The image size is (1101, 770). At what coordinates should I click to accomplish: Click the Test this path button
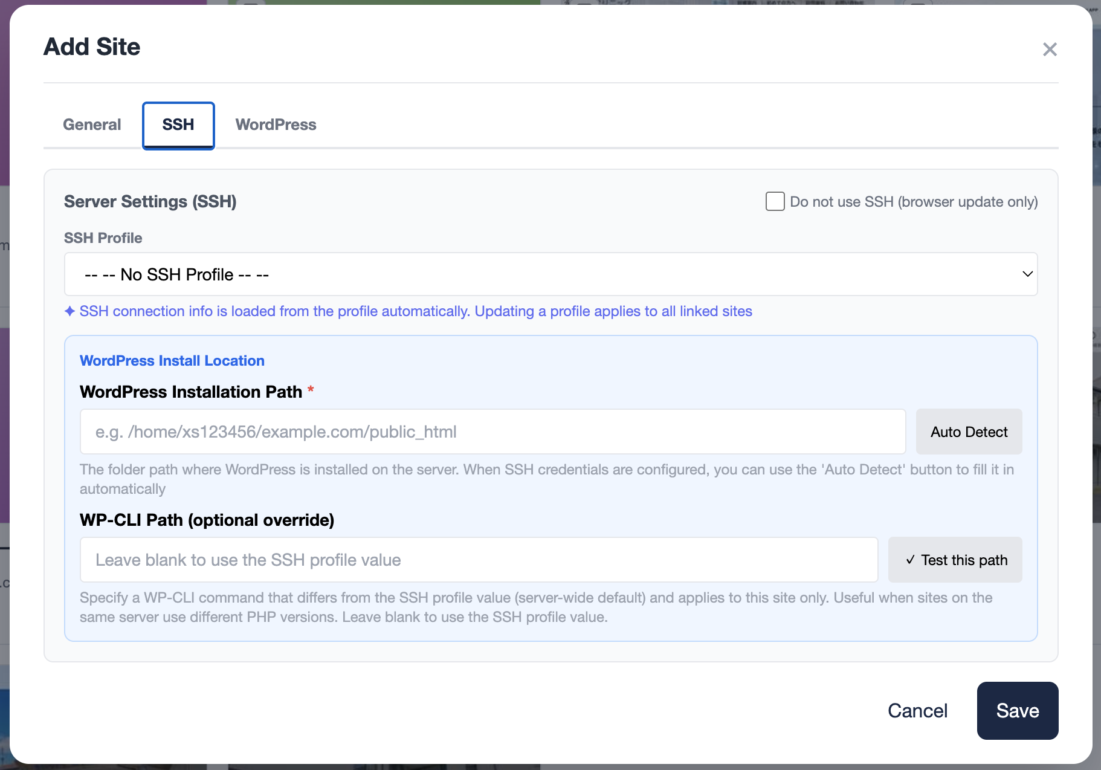(955, 560)
